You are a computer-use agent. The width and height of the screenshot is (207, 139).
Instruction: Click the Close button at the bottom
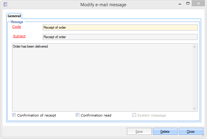coord(191,131)
